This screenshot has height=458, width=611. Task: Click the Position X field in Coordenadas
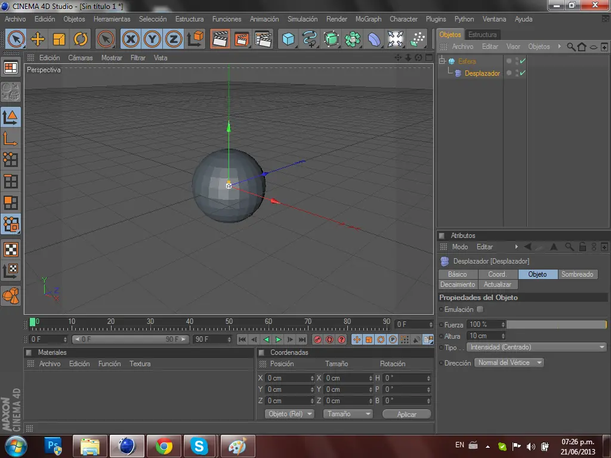[288, 378]
